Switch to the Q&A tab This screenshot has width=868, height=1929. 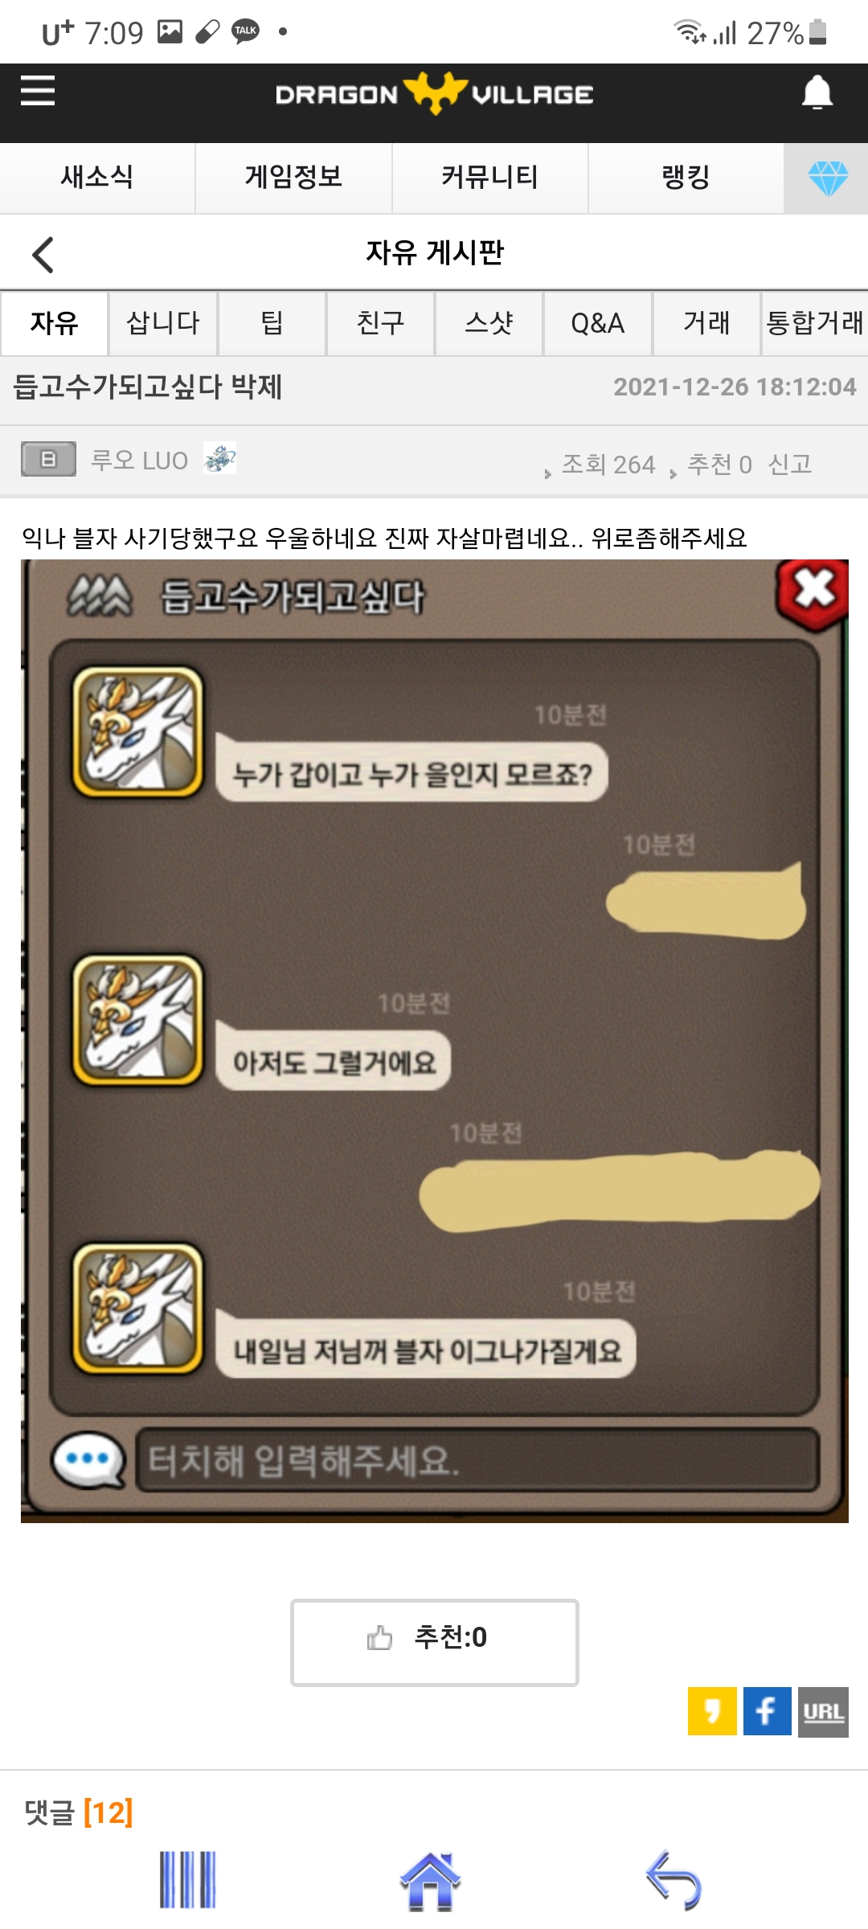pyautogui.click(x=598, y=324)
